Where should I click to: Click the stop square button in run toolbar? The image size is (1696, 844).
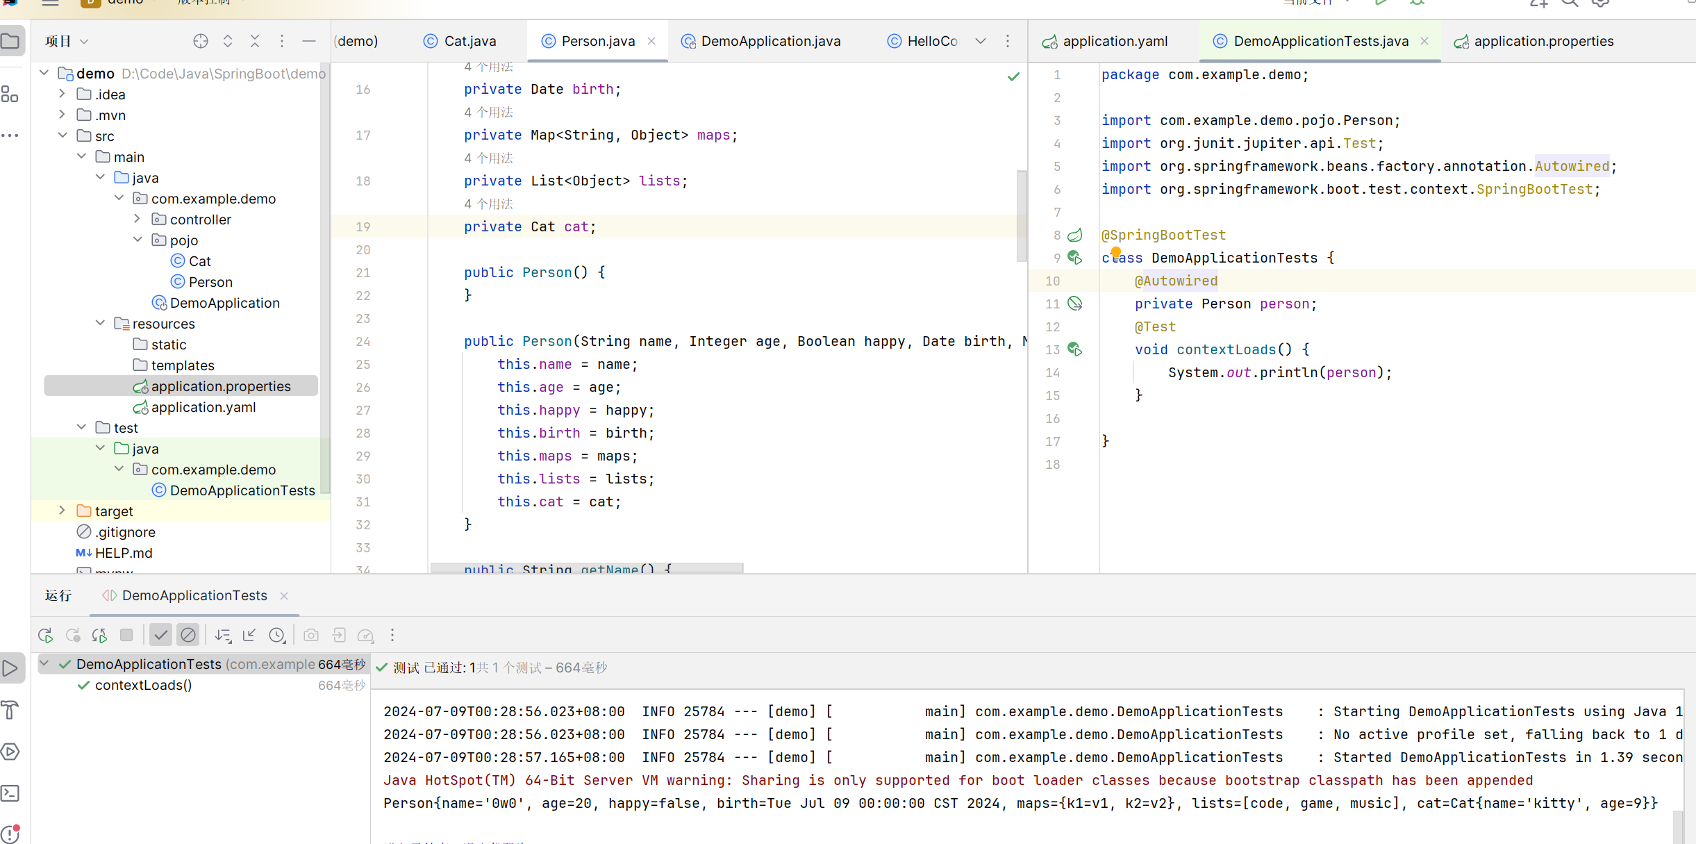126,635
